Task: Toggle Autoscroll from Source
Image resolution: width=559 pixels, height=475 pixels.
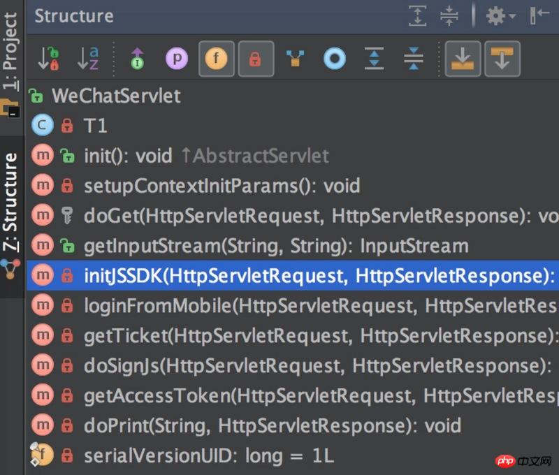Action: [502, 59]
